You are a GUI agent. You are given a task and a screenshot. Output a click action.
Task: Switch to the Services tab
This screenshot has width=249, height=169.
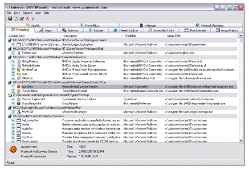tap(70, 30)
